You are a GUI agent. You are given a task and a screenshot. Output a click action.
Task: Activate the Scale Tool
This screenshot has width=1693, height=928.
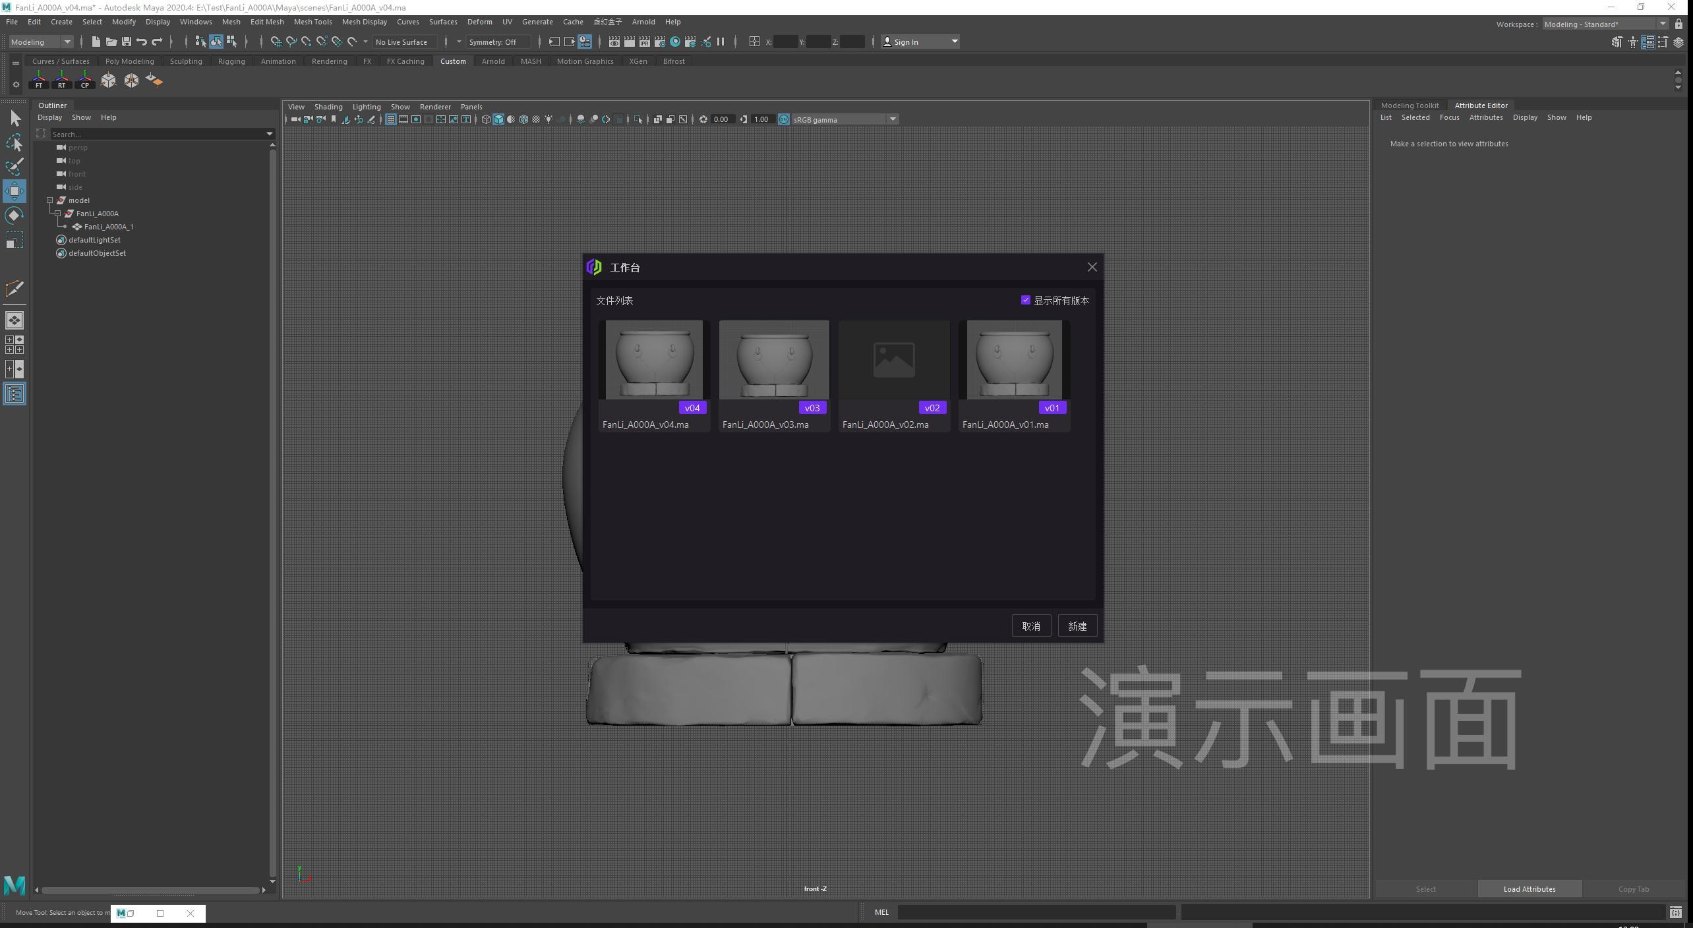[15, 240]
